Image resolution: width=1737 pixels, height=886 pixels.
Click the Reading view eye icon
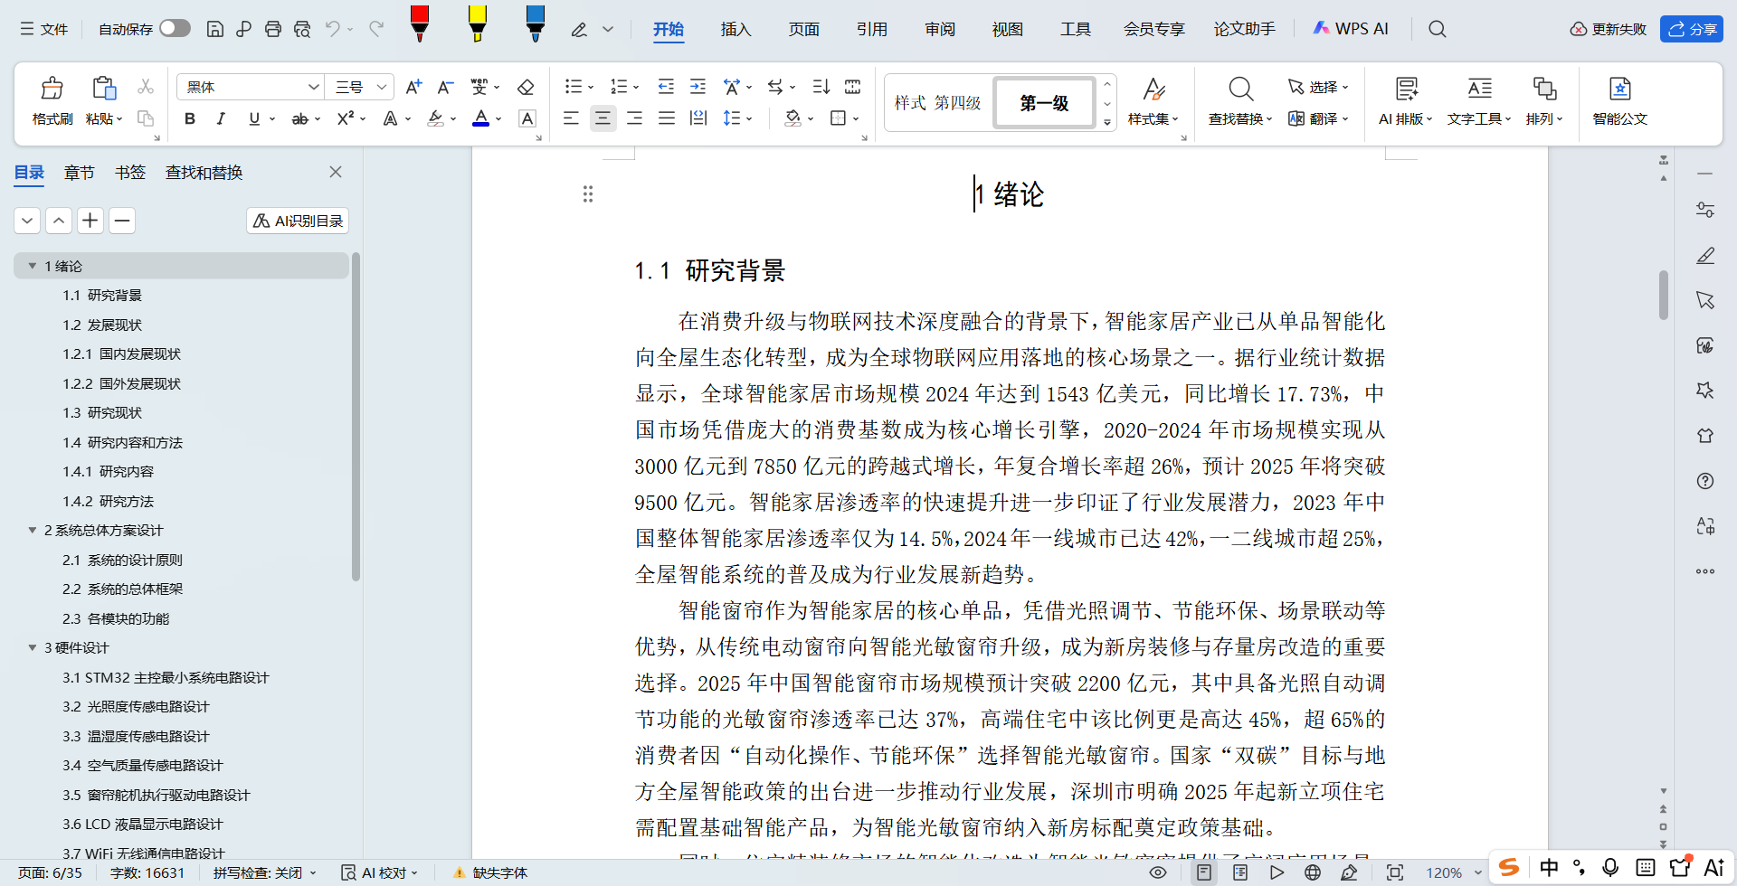pyautogui.click(x=1157, y=872)
